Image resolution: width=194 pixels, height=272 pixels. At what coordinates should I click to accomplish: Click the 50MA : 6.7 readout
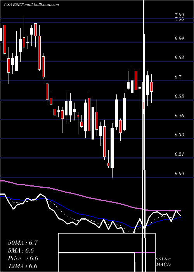pyautogui.click(x=23, y=243)
